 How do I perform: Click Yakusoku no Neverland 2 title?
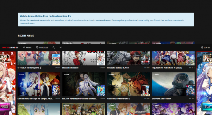coord(119,99)
